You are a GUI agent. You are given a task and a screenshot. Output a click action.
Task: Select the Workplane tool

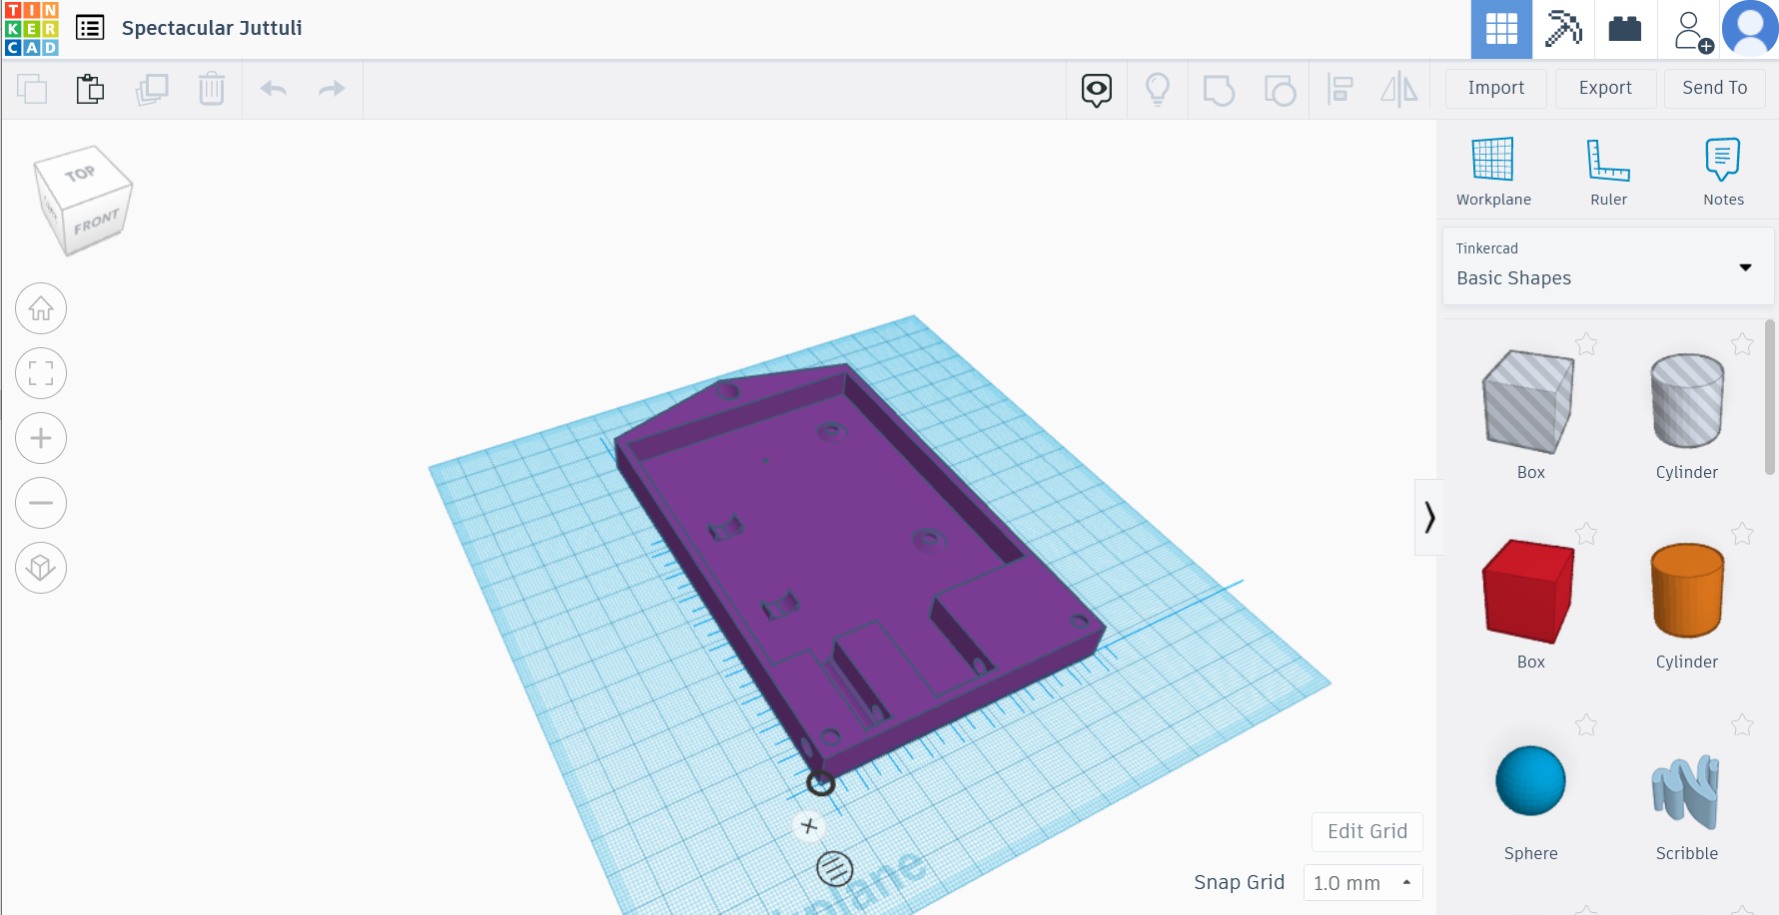tap(1493, 172)
